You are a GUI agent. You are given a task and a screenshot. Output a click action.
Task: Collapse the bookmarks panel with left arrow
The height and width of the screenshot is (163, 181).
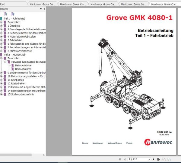(x=44, y=9)
